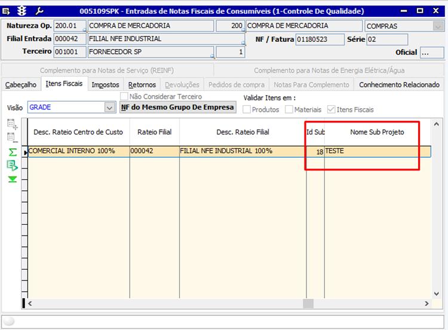Click the Oficial ellipsis field
448x330 pixels.
[432, 53]
